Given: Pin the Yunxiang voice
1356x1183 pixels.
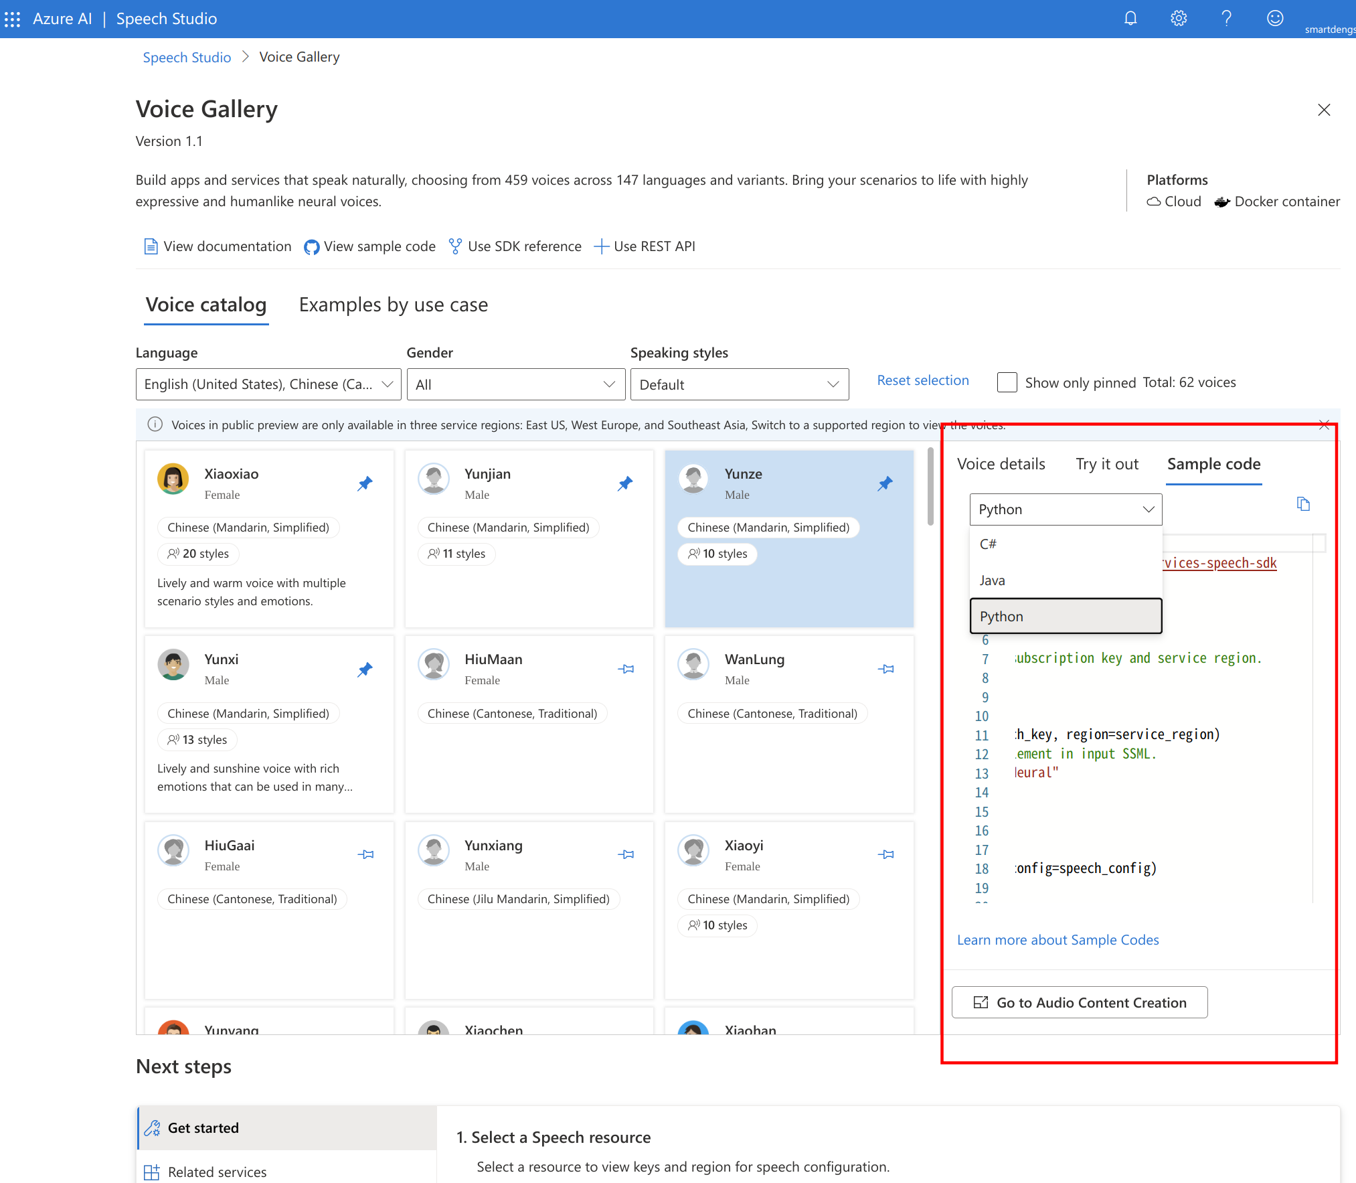Looking at the screenshot, I should click(x=626, y=854).
